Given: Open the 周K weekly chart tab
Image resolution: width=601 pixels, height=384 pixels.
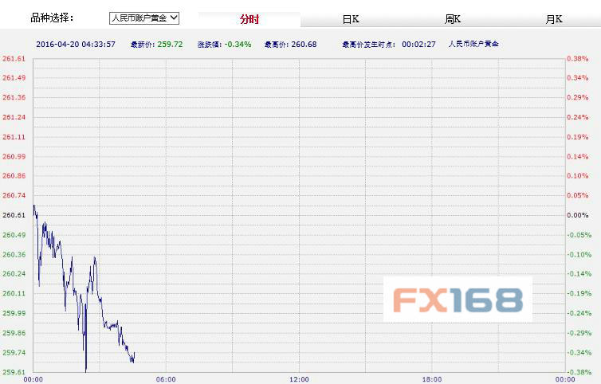Looking at the screenshot, I should point(453,19).
